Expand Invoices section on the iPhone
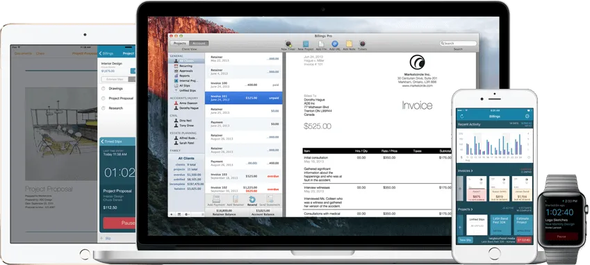This screenshot has height=265, width=590. click(x=465, y=171)
